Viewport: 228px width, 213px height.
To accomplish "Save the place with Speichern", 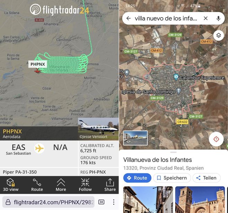I will click(172, 178).
